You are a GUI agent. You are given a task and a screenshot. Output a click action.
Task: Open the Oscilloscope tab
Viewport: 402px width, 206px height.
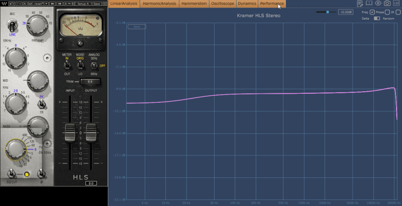pos(223,4)
